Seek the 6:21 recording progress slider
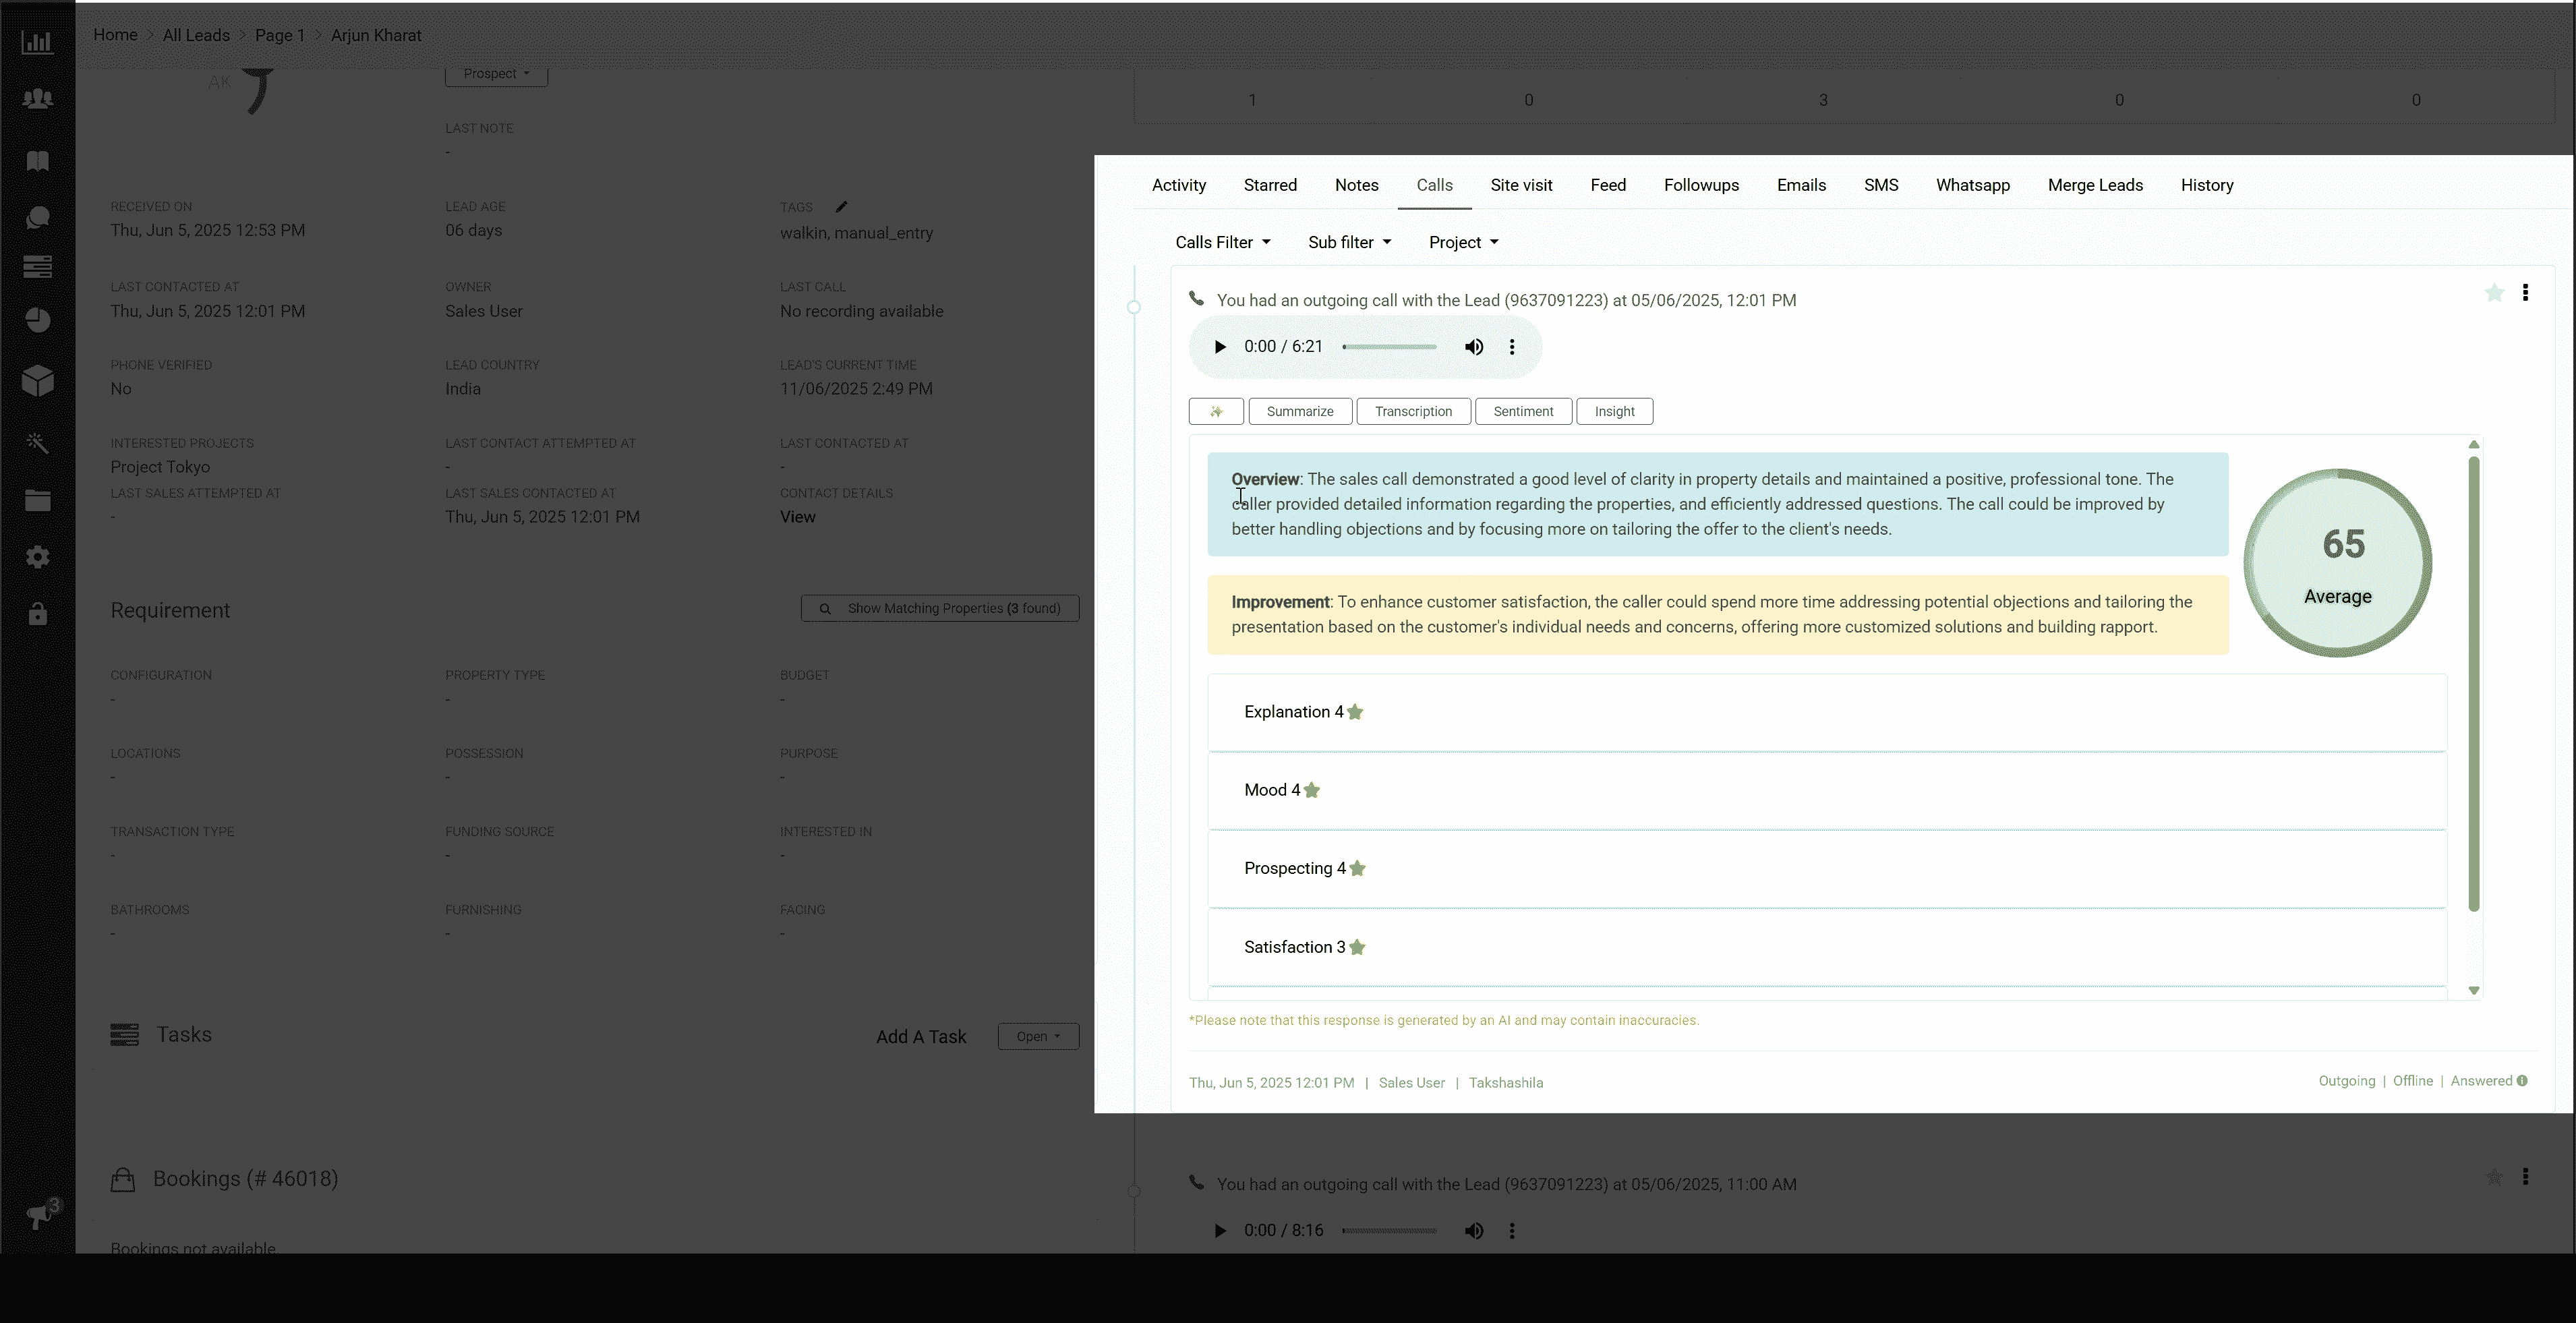Viewport: 2576px width, 1323px height. click(x=1389, y=347)
